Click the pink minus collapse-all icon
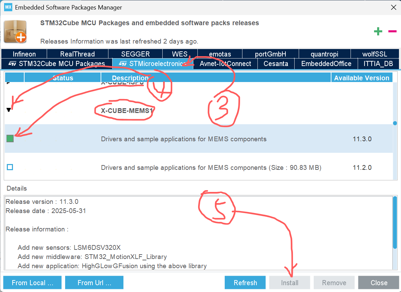The height and width of the screenshot is (292, 401). pyautogui.click(x=392, y=31)
